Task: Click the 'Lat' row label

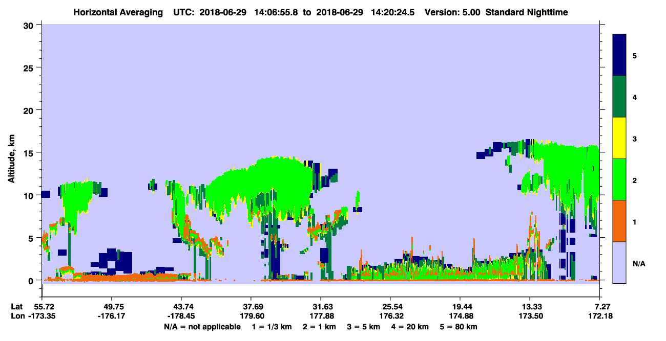Action: tap(17, 307)
